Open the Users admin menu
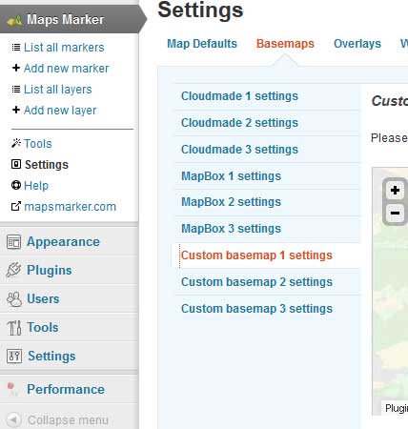The image size is (408, 429). tap(43, 299)
